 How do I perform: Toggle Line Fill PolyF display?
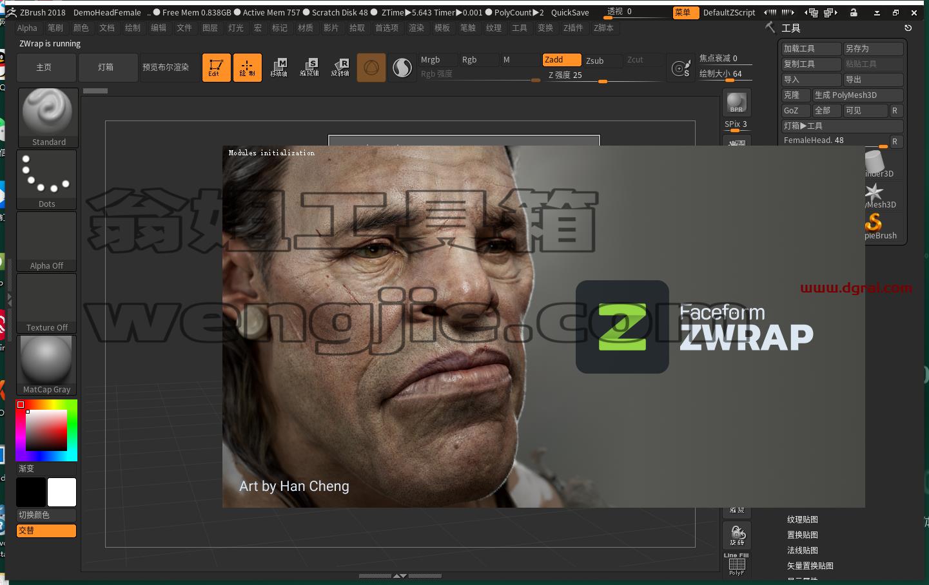point(736,564)
